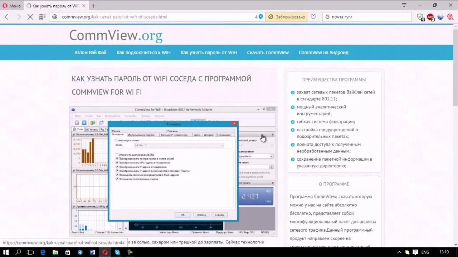Open Microsoft Store from taskbar
Viewport: 458px width, 257px height.
pos(68,252)
